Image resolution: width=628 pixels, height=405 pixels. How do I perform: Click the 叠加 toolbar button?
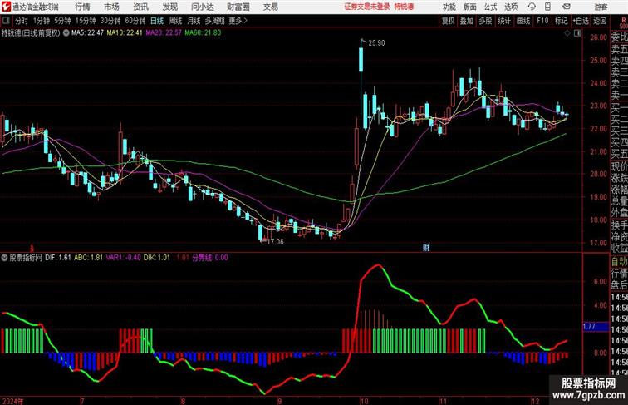point(466,21)
